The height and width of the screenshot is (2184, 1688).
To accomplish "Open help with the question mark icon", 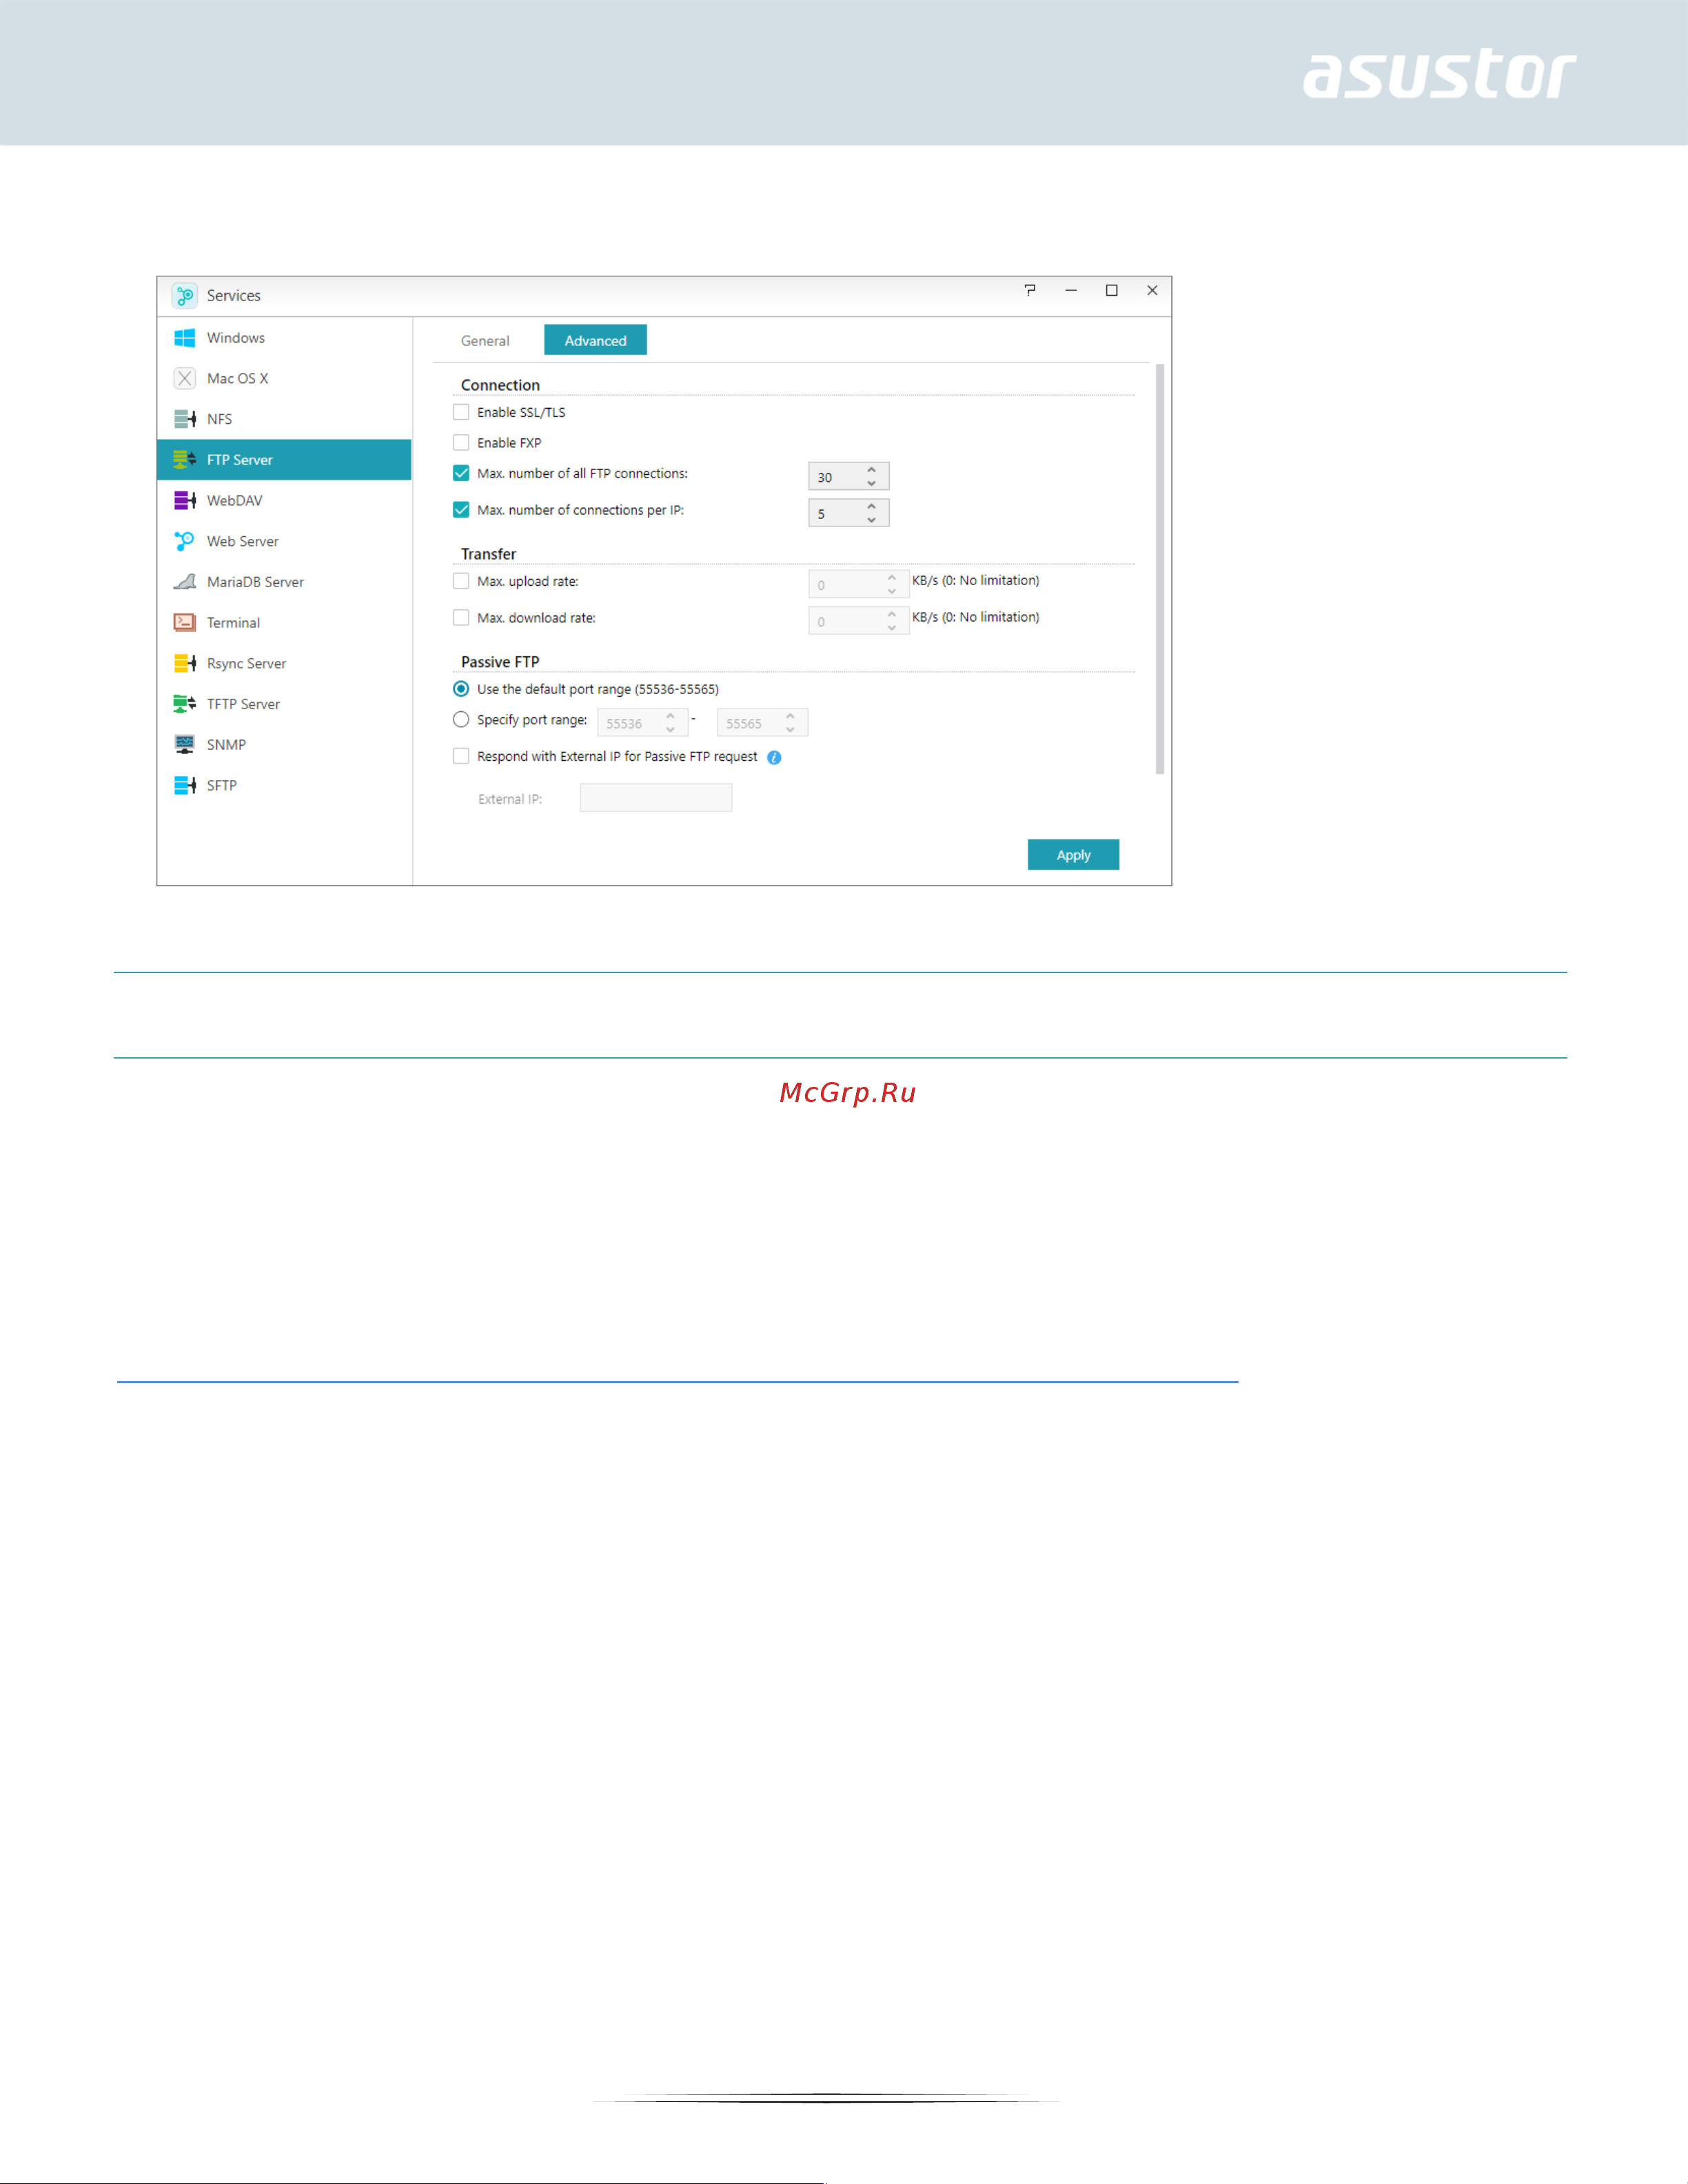I will point(1030,290).
